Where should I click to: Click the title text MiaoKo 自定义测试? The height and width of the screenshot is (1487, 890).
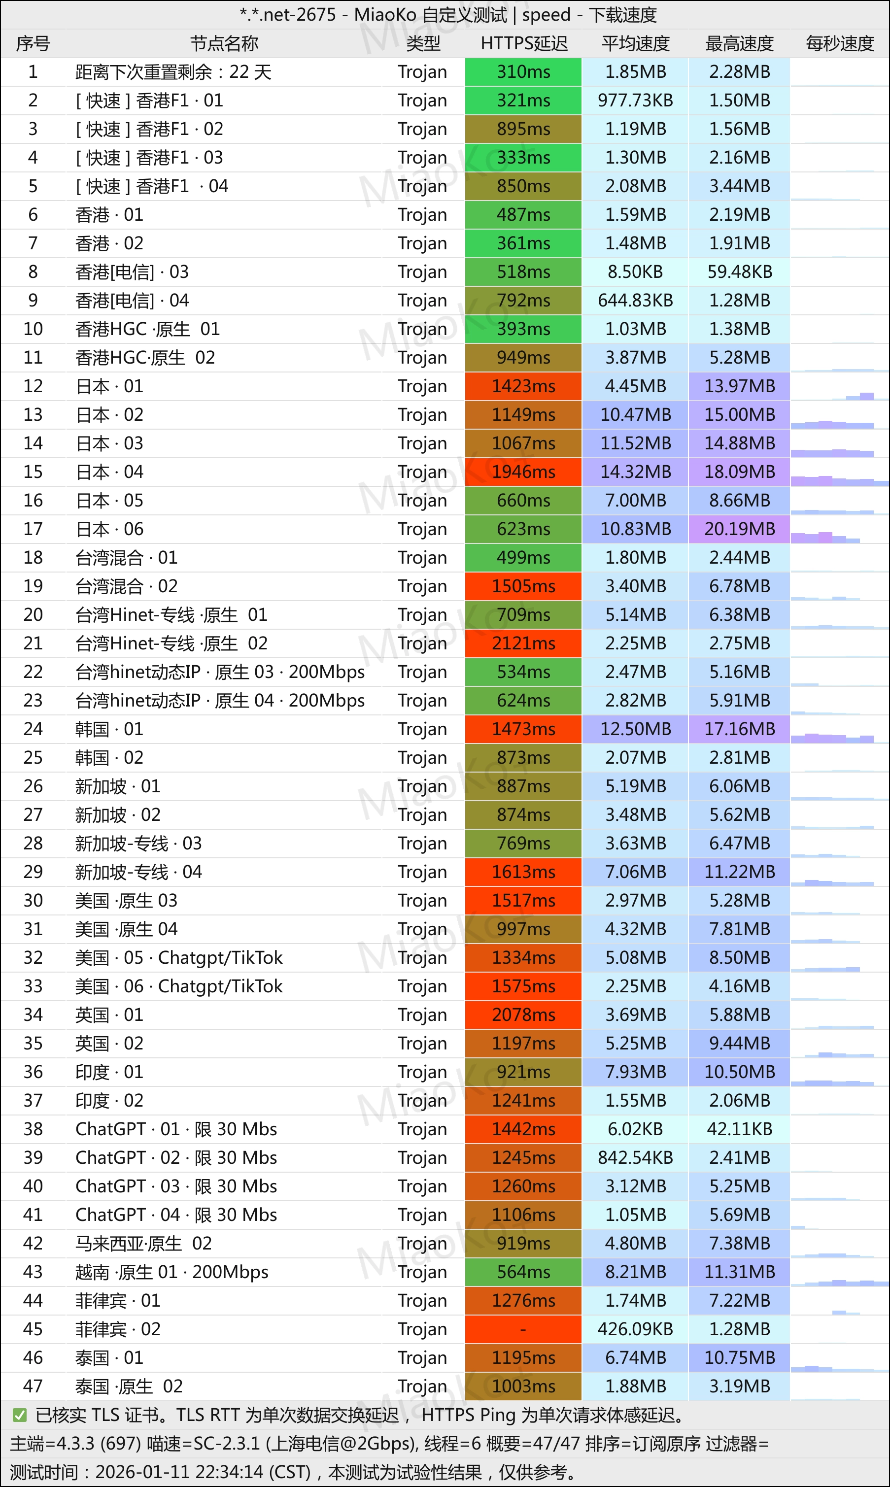tap(430, 14)
